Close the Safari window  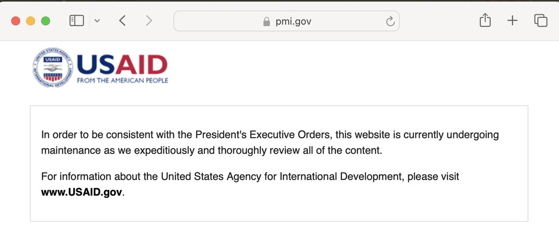[16, 21]
